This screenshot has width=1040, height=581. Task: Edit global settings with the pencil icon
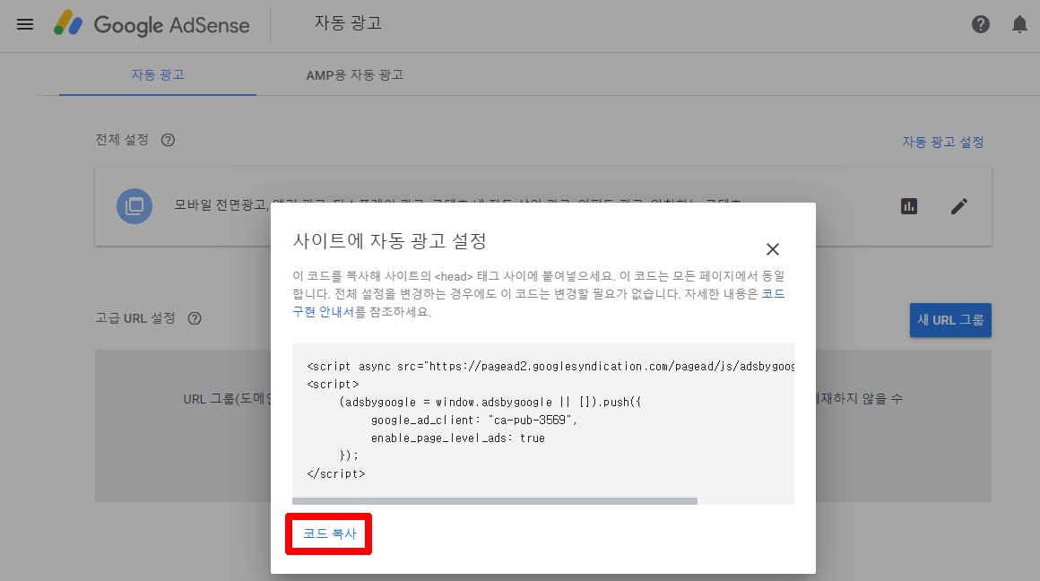959,206
